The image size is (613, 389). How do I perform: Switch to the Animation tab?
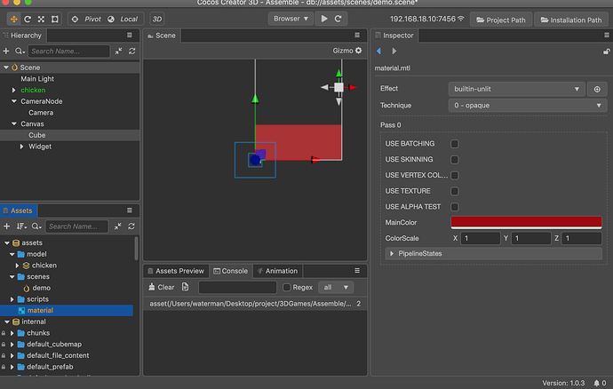[x=277, y=271]
